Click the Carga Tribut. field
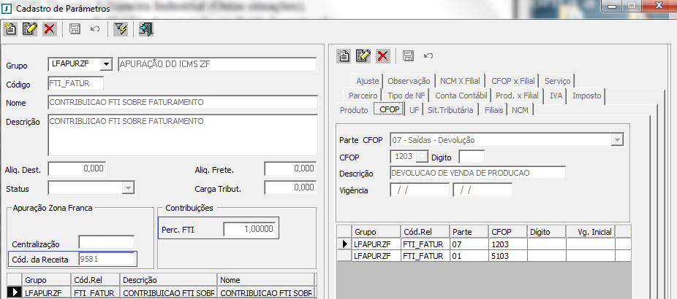677x299 pixels. [290, 187]
